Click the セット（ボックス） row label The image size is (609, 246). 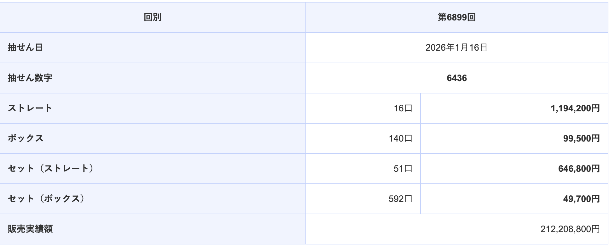click(x=46, y=198)
